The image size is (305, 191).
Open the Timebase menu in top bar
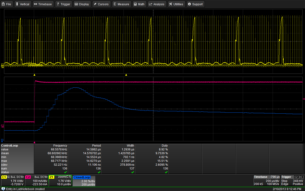(43, 4)
